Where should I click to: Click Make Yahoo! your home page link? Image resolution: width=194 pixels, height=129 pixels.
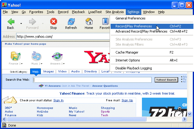26,44
